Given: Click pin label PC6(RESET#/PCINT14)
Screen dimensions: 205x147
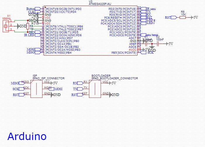Looking at the screenshot, I should pos(120,17).
